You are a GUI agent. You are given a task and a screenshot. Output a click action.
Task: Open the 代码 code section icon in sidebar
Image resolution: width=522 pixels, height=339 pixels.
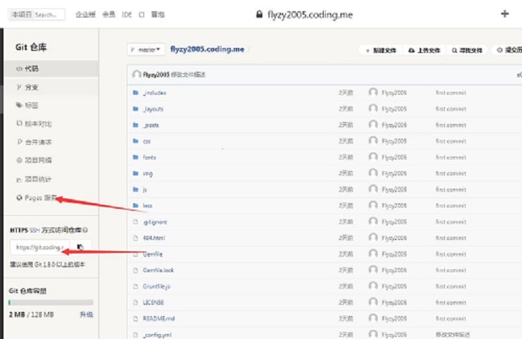coord(19,69)
